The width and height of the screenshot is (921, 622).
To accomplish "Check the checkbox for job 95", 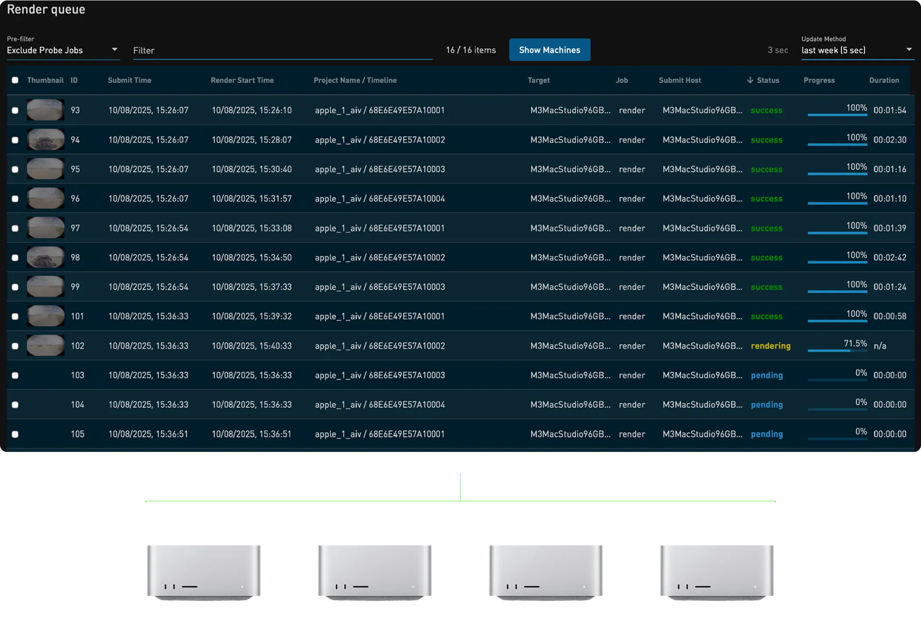I will (x=15, y=169).
